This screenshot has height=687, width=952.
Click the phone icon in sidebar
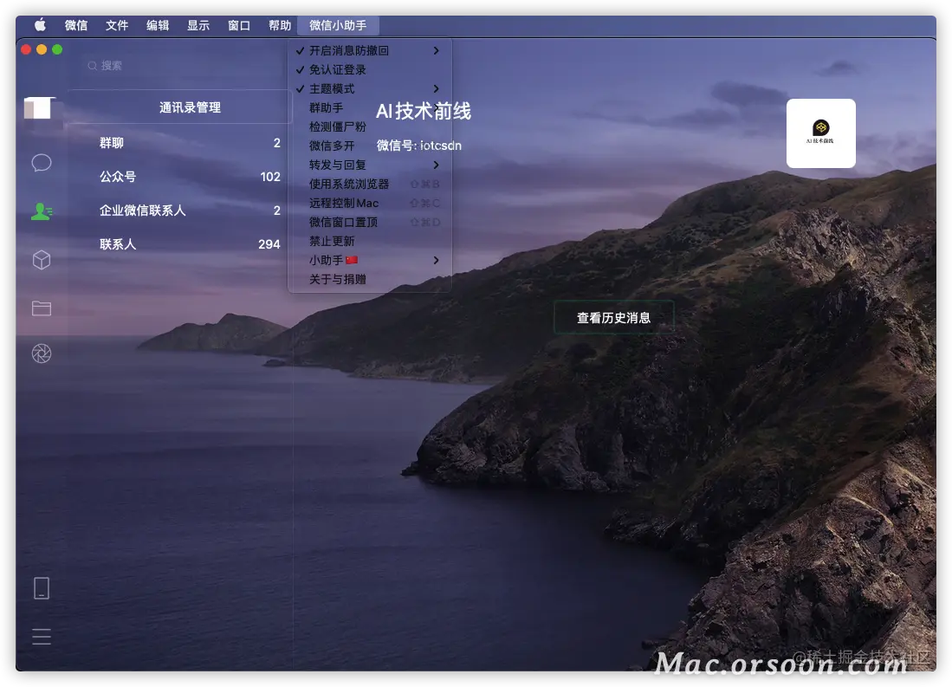(x=42, y=588)
